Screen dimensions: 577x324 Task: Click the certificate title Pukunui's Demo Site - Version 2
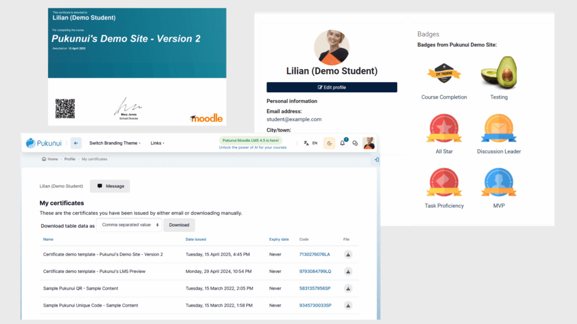[x=126, y=39]
